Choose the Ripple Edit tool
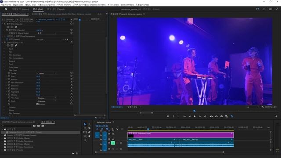This screenshot has width=281, height=158. pos(85,128)
